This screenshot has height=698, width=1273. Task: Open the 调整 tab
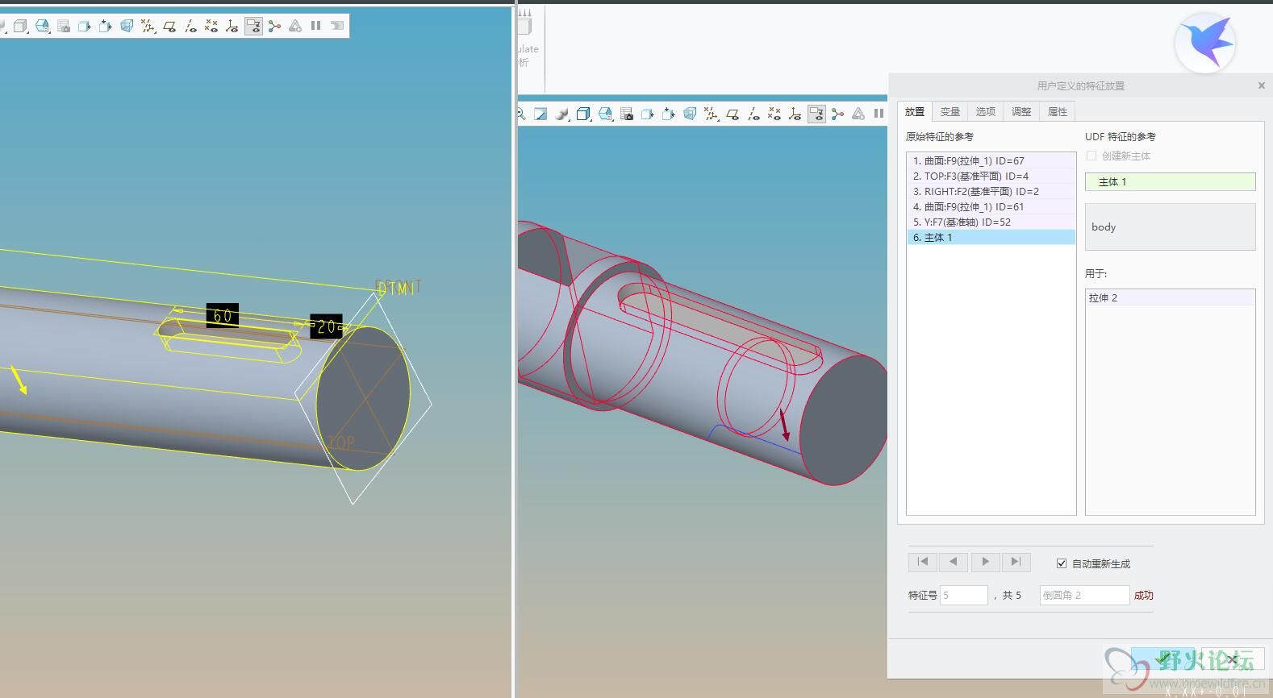1021,112
